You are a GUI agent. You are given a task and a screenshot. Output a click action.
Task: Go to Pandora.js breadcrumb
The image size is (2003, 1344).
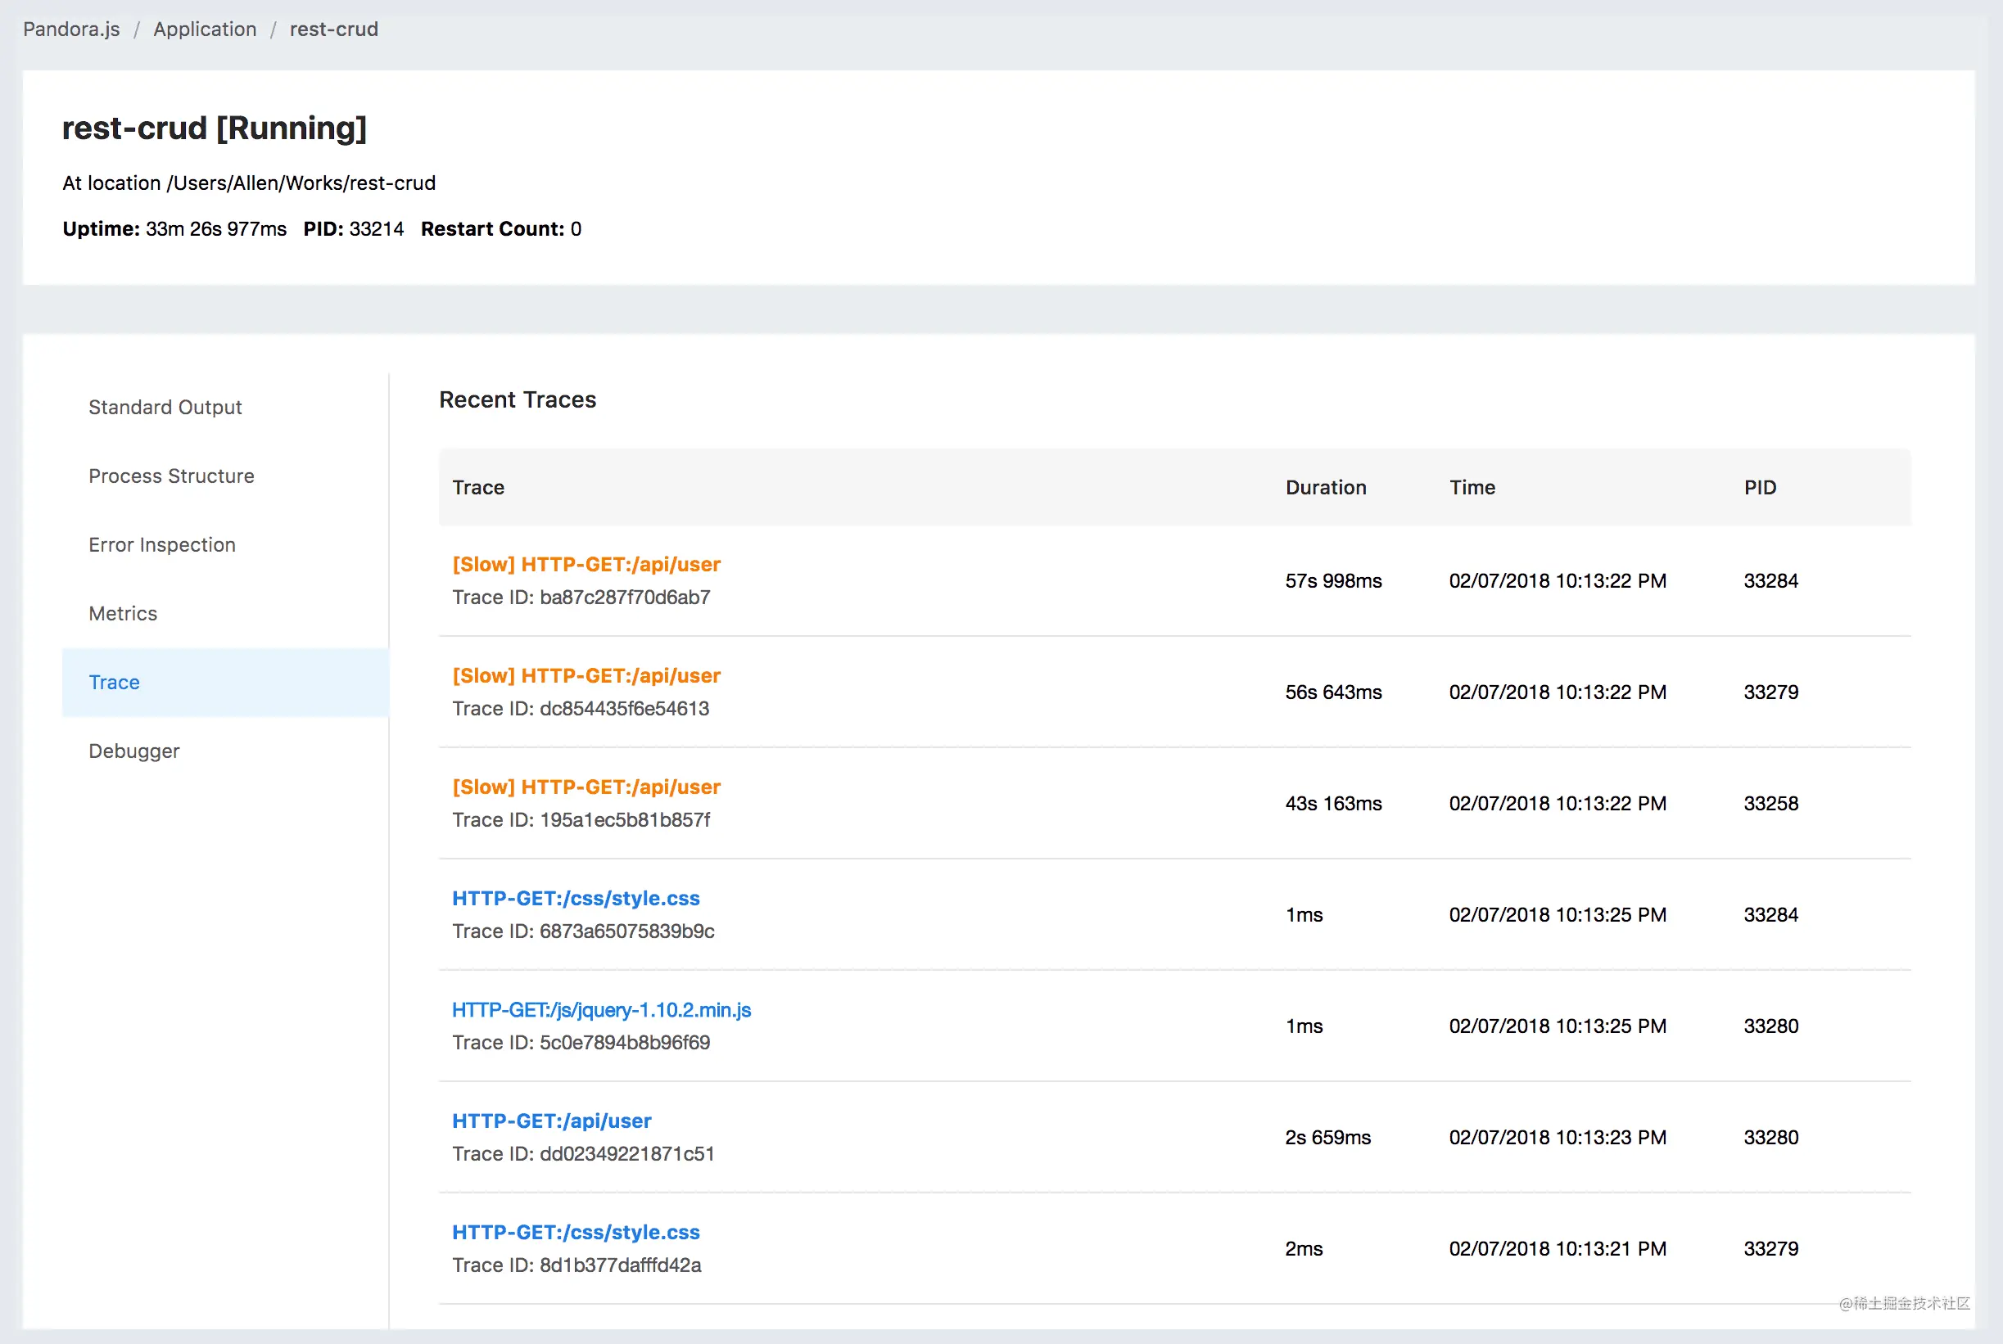pos(71,29)
